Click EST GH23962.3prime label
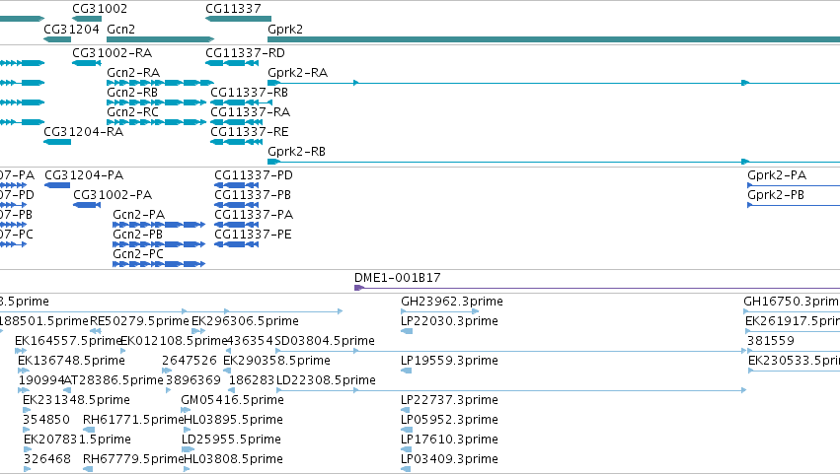840x474 pixels. point(452,302)
